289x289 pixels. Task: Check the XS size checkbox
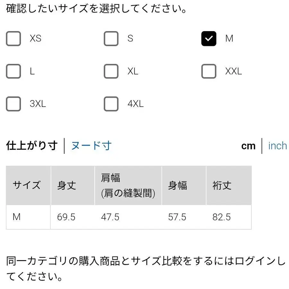pyautogui.click(x=13, y=39)
